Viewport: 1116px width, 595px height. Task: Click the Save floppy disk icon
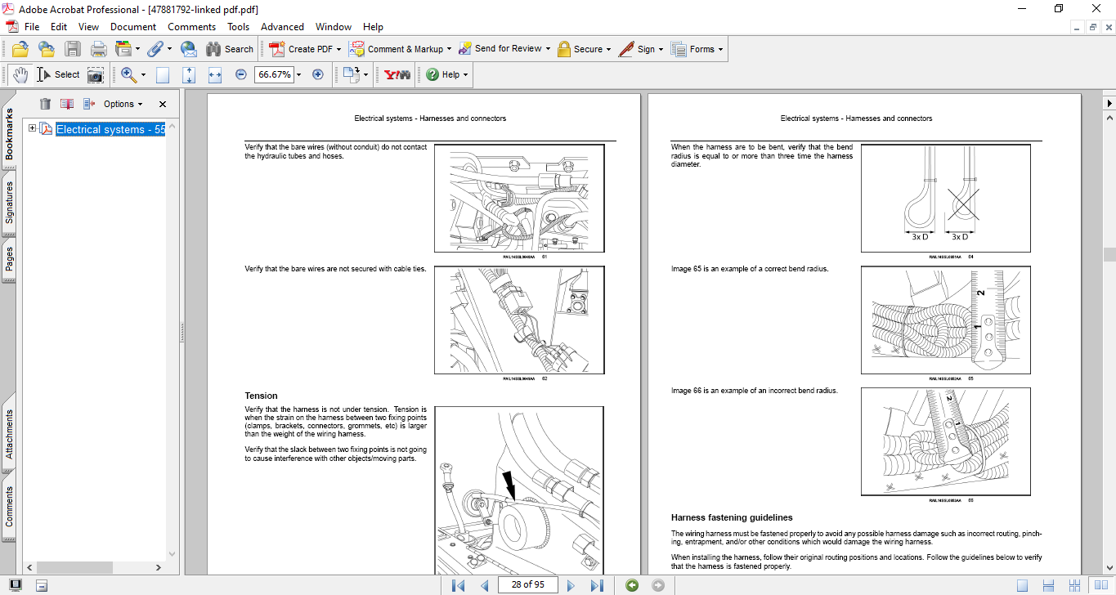pos(73,49)
